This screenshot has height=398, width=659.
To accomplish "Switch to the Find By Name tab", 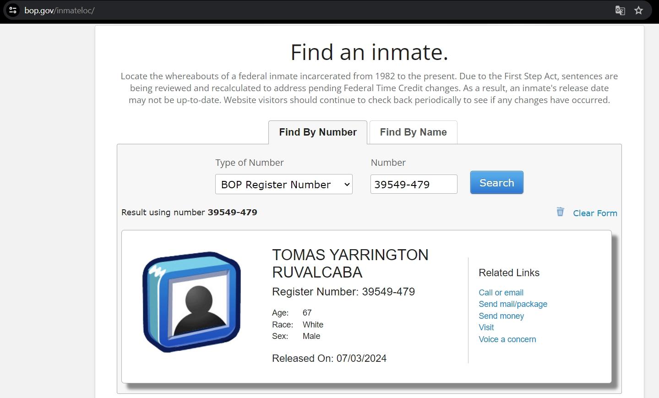I will (413, 132).
